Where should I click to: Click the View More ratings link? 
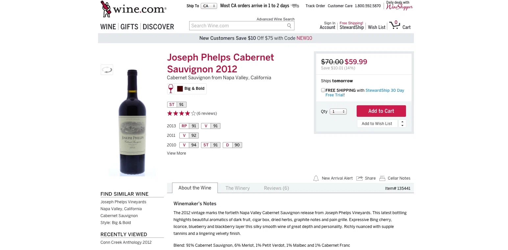point(176,153)
